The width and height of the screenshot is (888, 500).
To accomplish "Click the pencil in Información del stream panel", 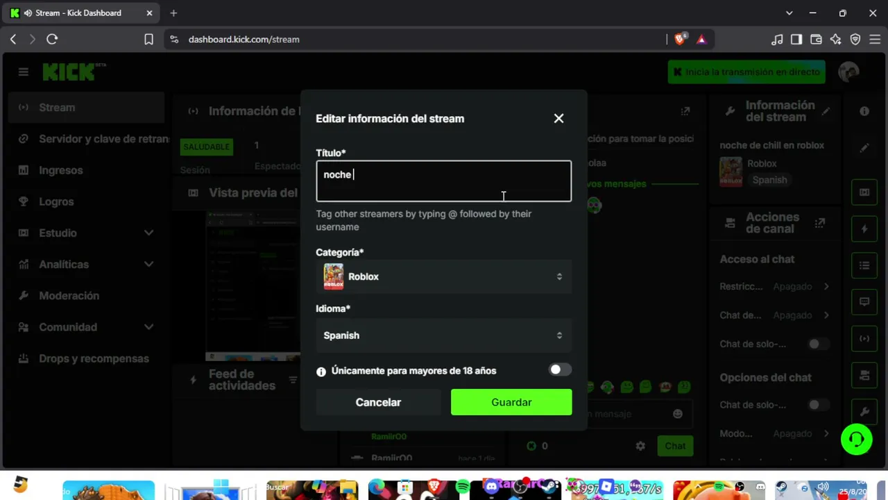I will tap(826, 111).
